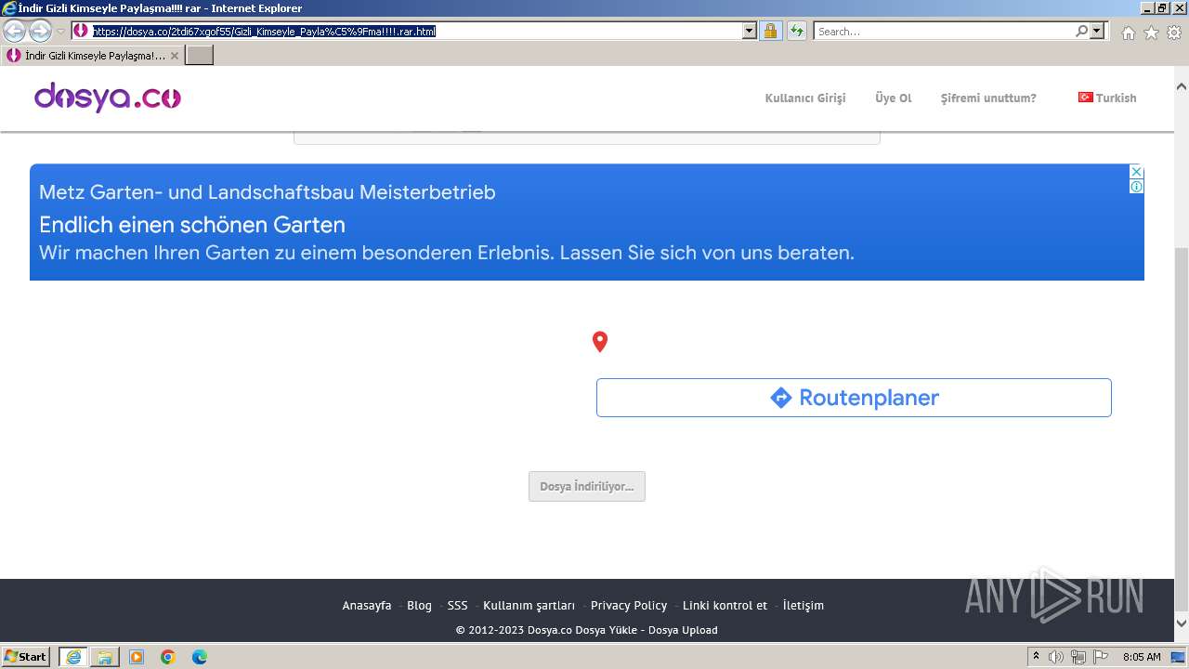This screenshot has width=1189, height=669.
Task: Open the security lock report icon
Action: coord(770,31)
